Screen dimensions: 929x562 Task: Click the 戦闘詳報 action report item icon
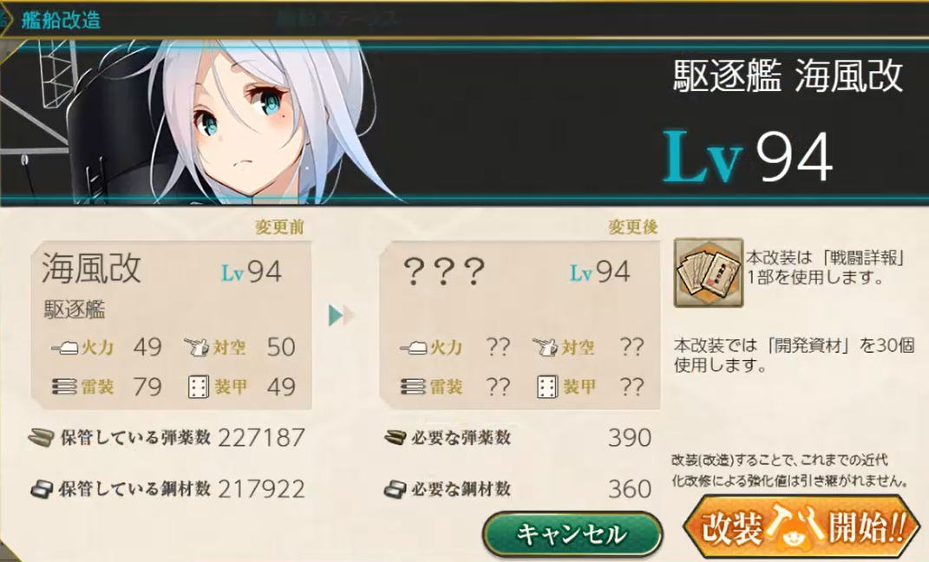[x=708, y=272]
